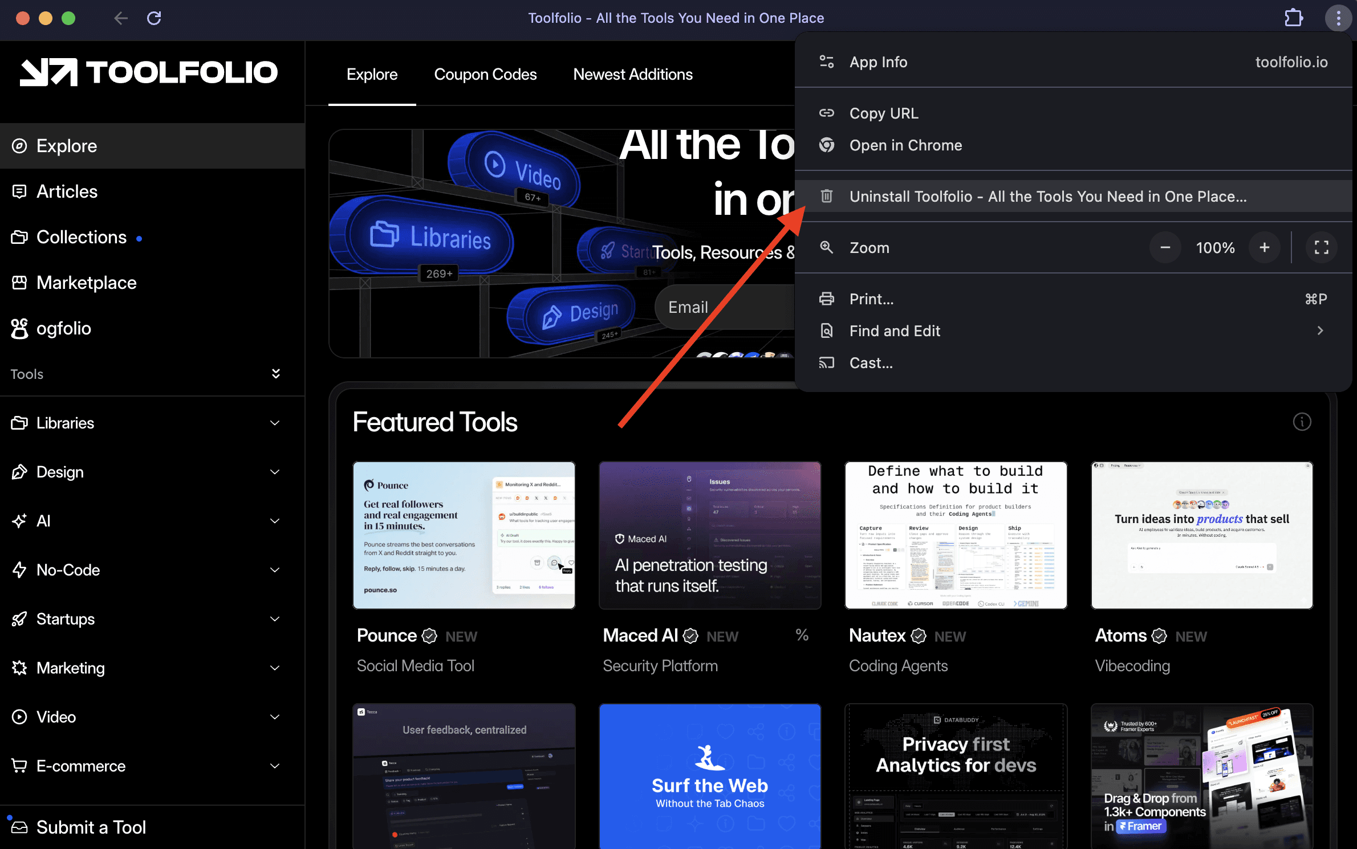Click the Featured Tools info icon
1357x849 pixels.
pos(1302,422)
